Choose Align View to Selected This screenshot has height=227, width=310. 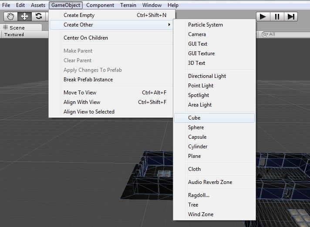[x=112, y=112]
